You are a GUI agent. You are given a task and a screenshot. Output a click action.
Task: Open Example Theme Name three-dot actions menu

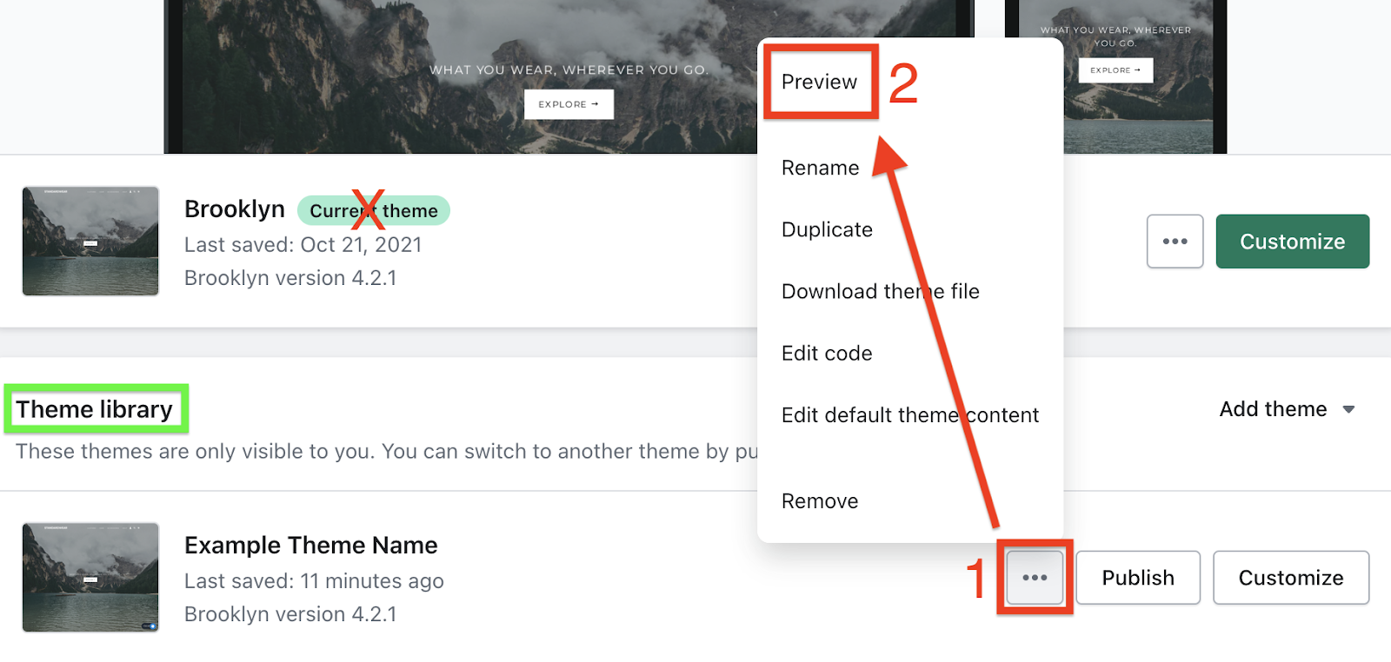[1035, 578]
